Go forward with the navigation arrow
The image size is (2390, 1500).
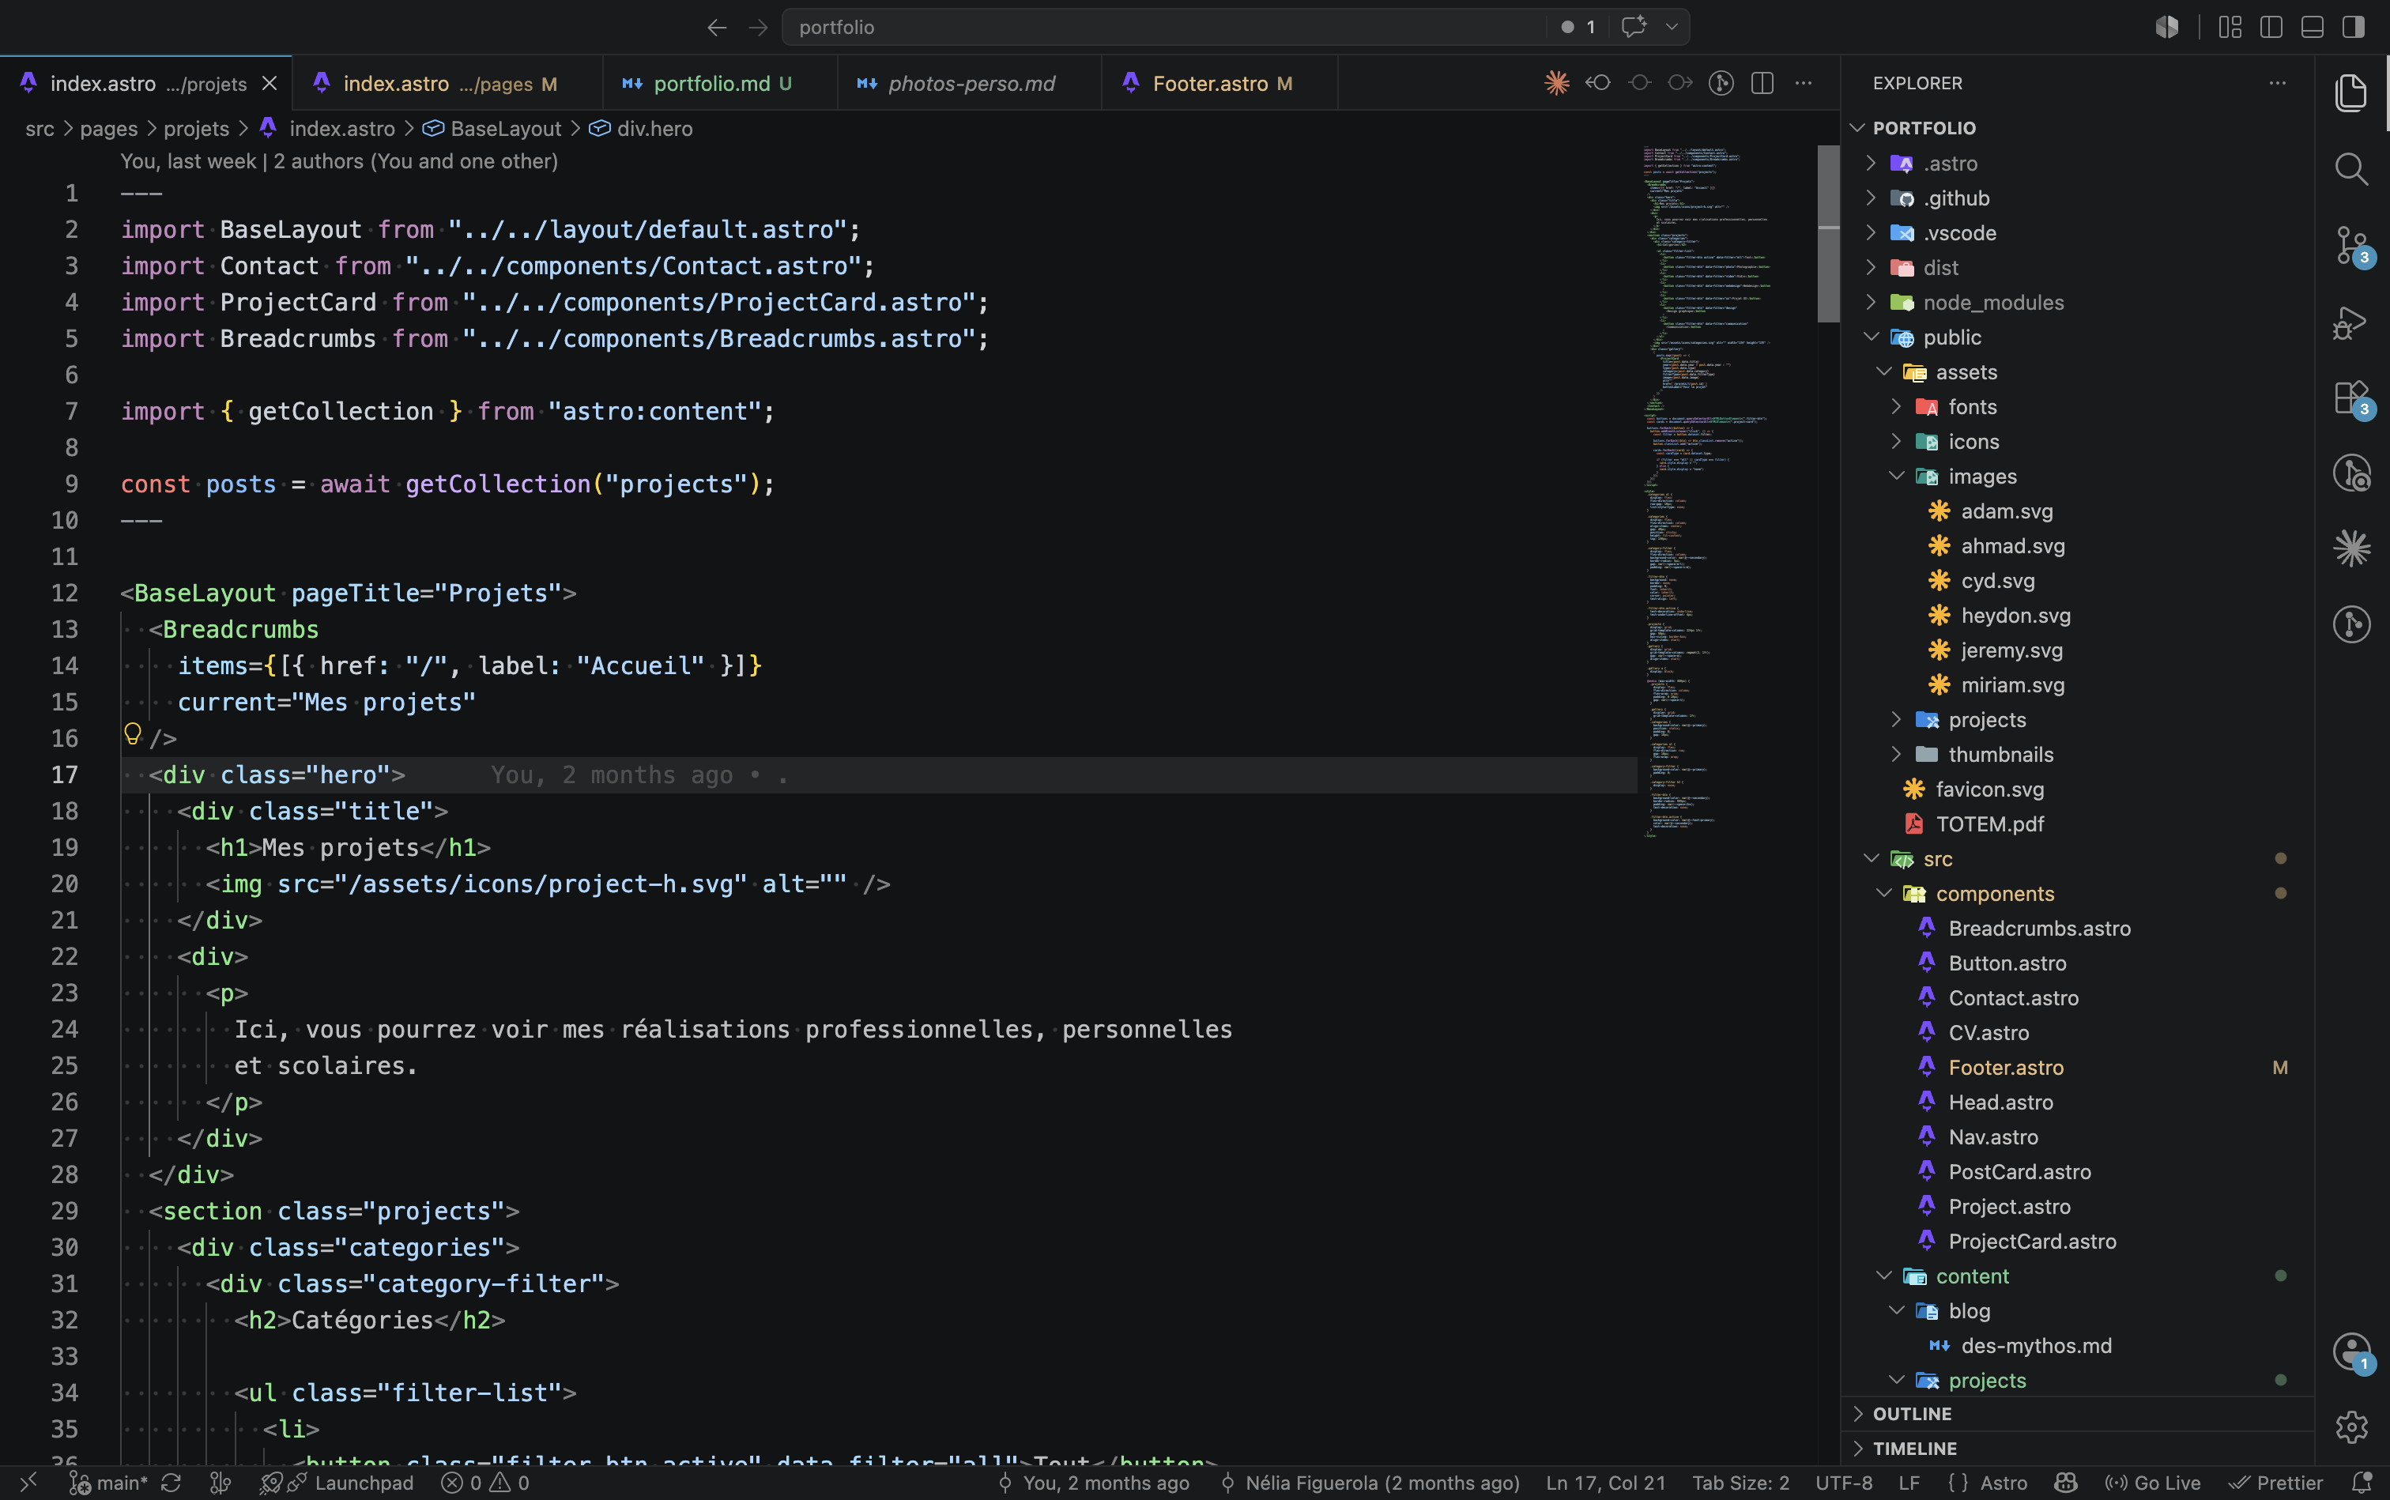pyautogui.click(x=758, y=28)
